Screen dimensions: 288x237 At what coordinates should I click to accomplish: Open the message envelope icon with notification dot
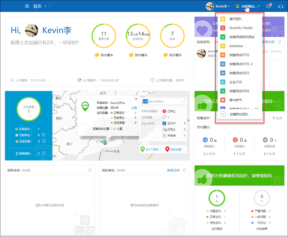[268, 6]
